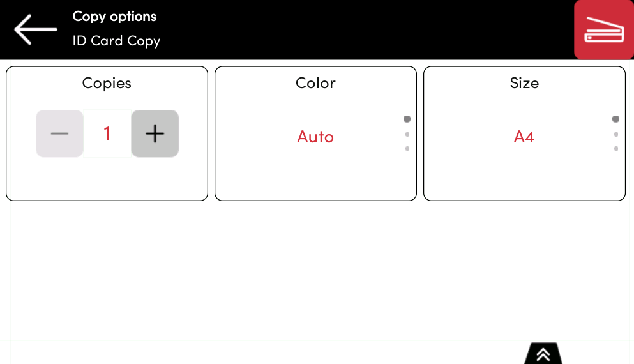Image resolution: width=634 pixels, height=364 pixels.
Task: Click the top indicator dot in Size card
Action: [x=615, y=119]
